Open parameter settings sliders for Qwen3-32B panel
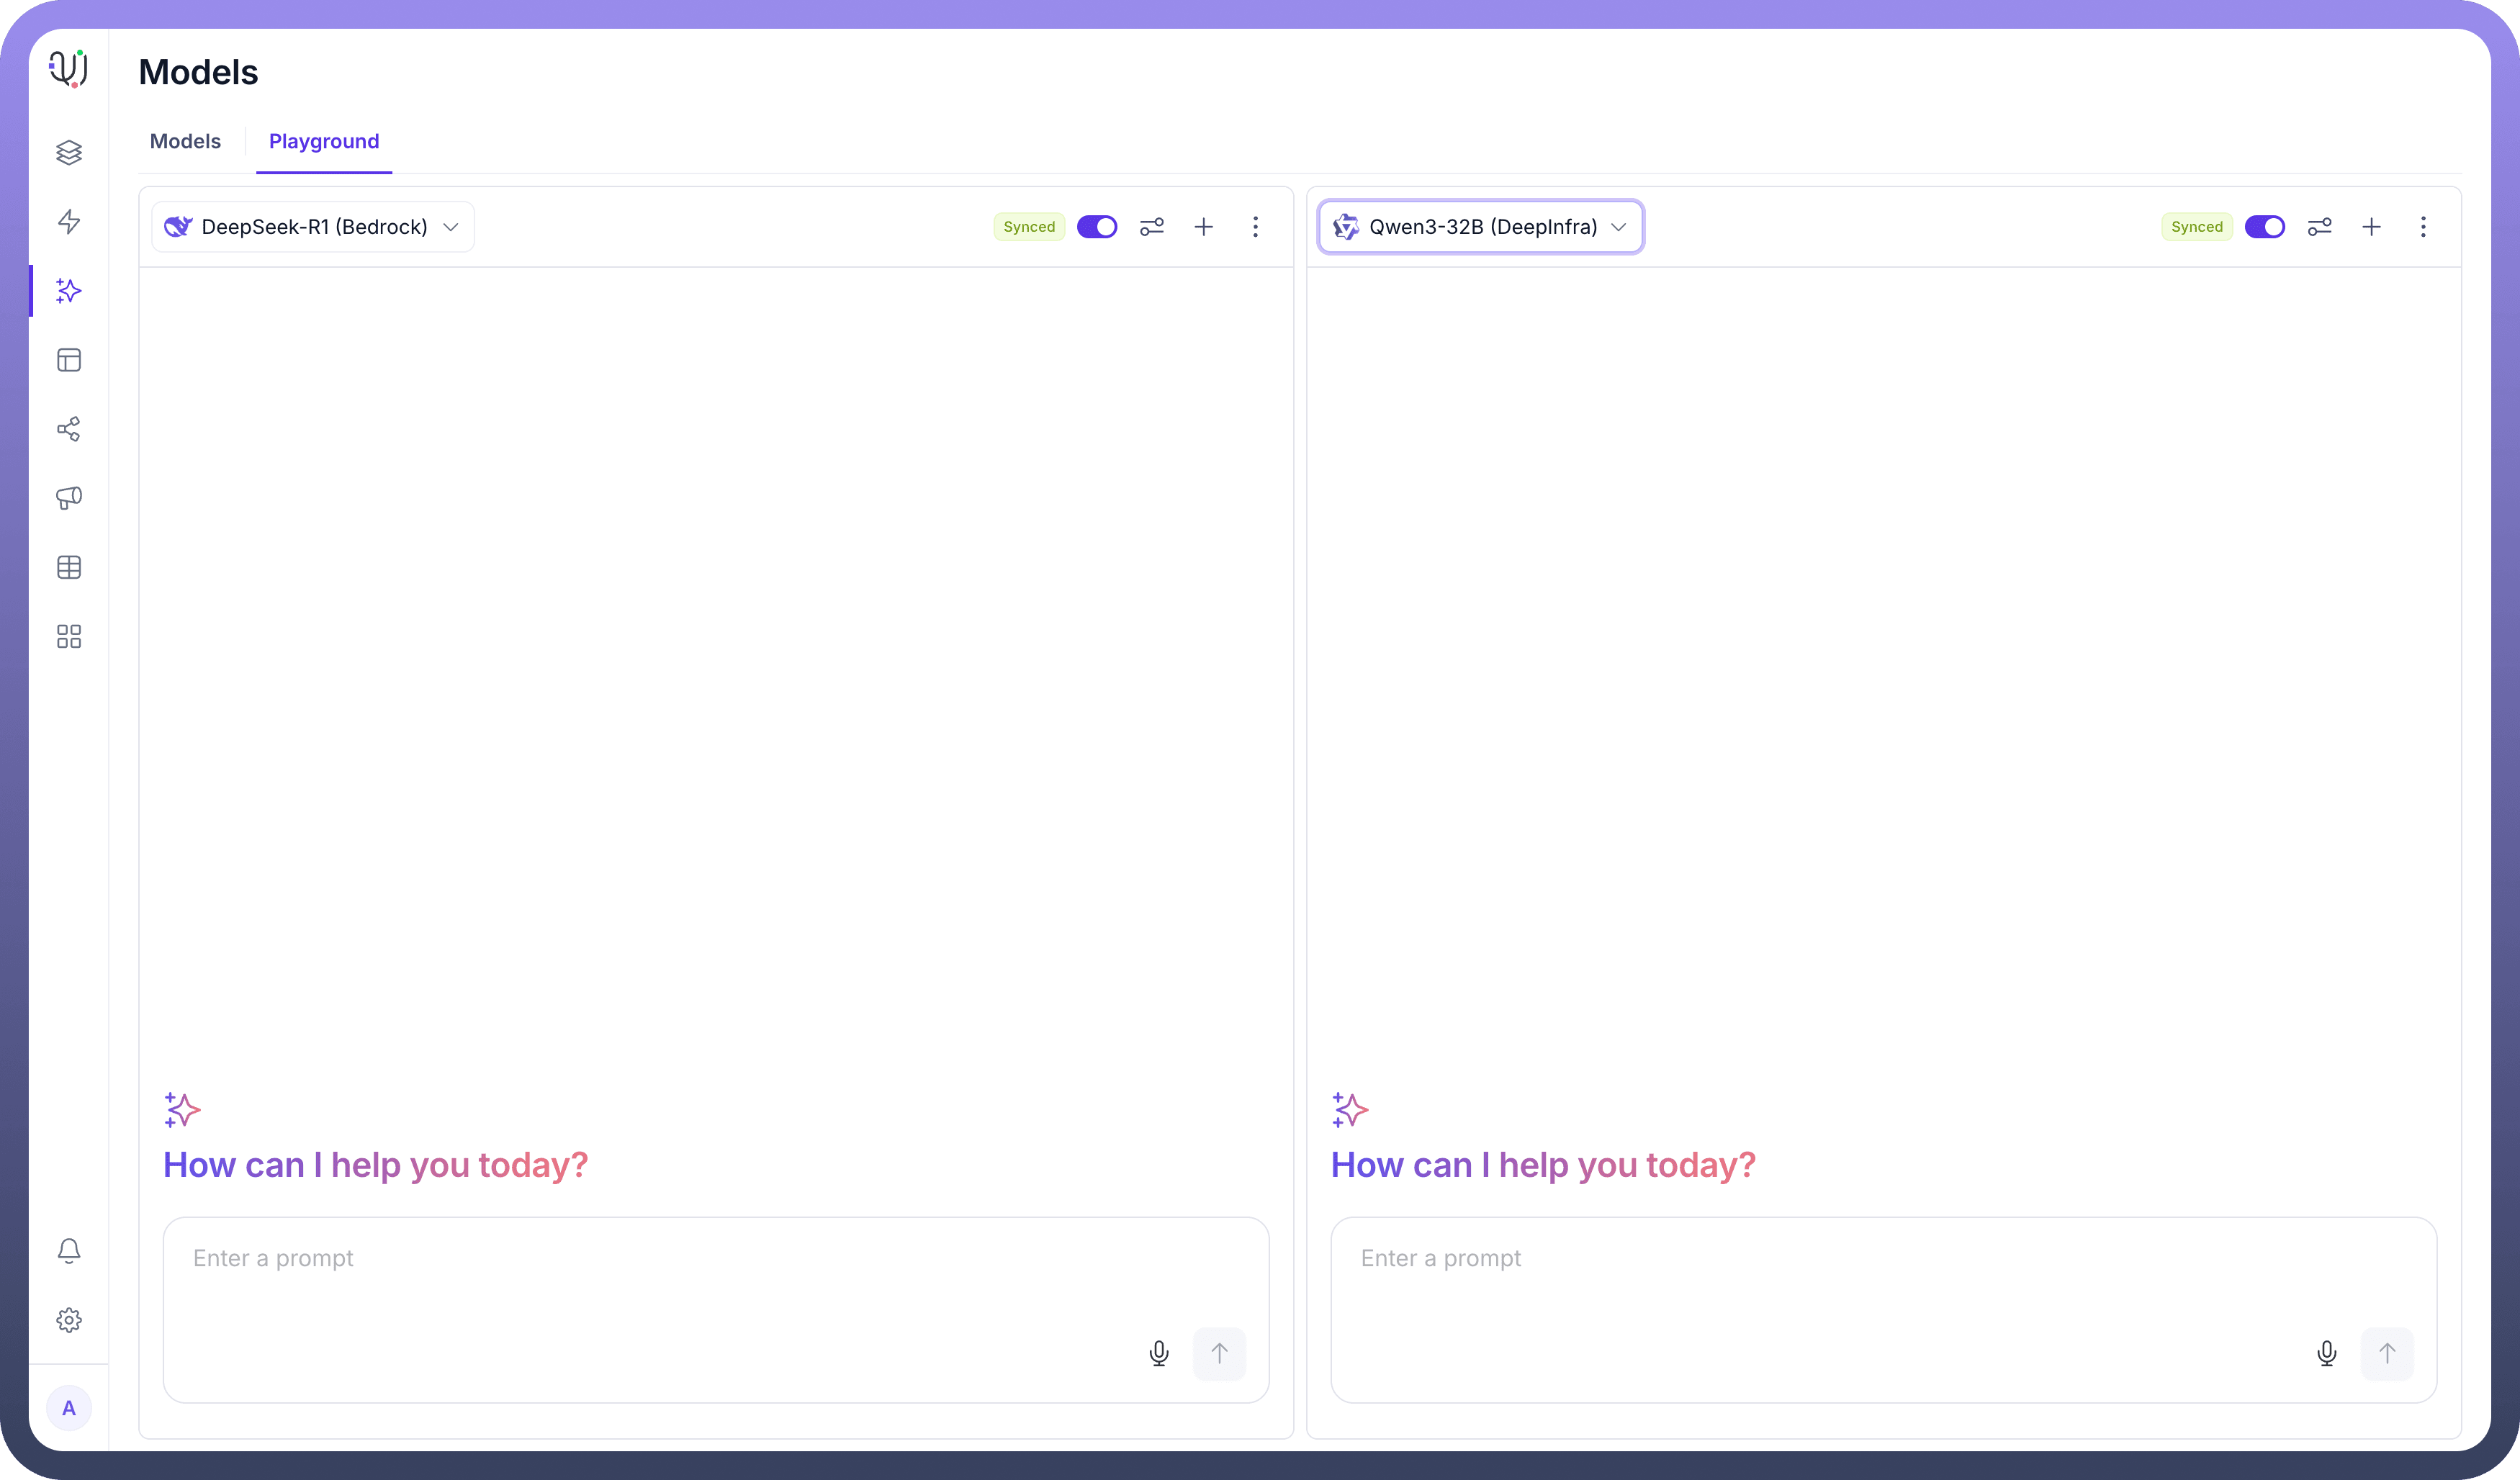This screenshot has width=2520, height=1480. pyautogui.click(x=2319, y=227)
